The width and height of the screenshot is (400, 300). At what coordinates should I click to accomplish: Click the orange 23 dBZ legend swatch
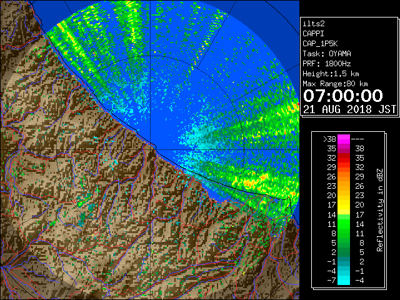tap(344, 186)
